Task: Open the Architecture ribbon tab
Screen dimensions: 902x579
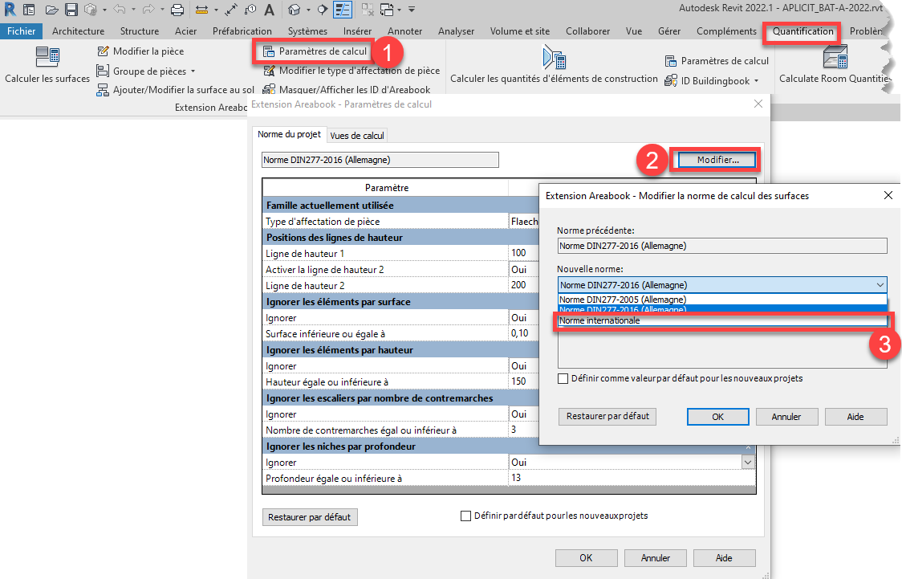Action: coord(78,31)
